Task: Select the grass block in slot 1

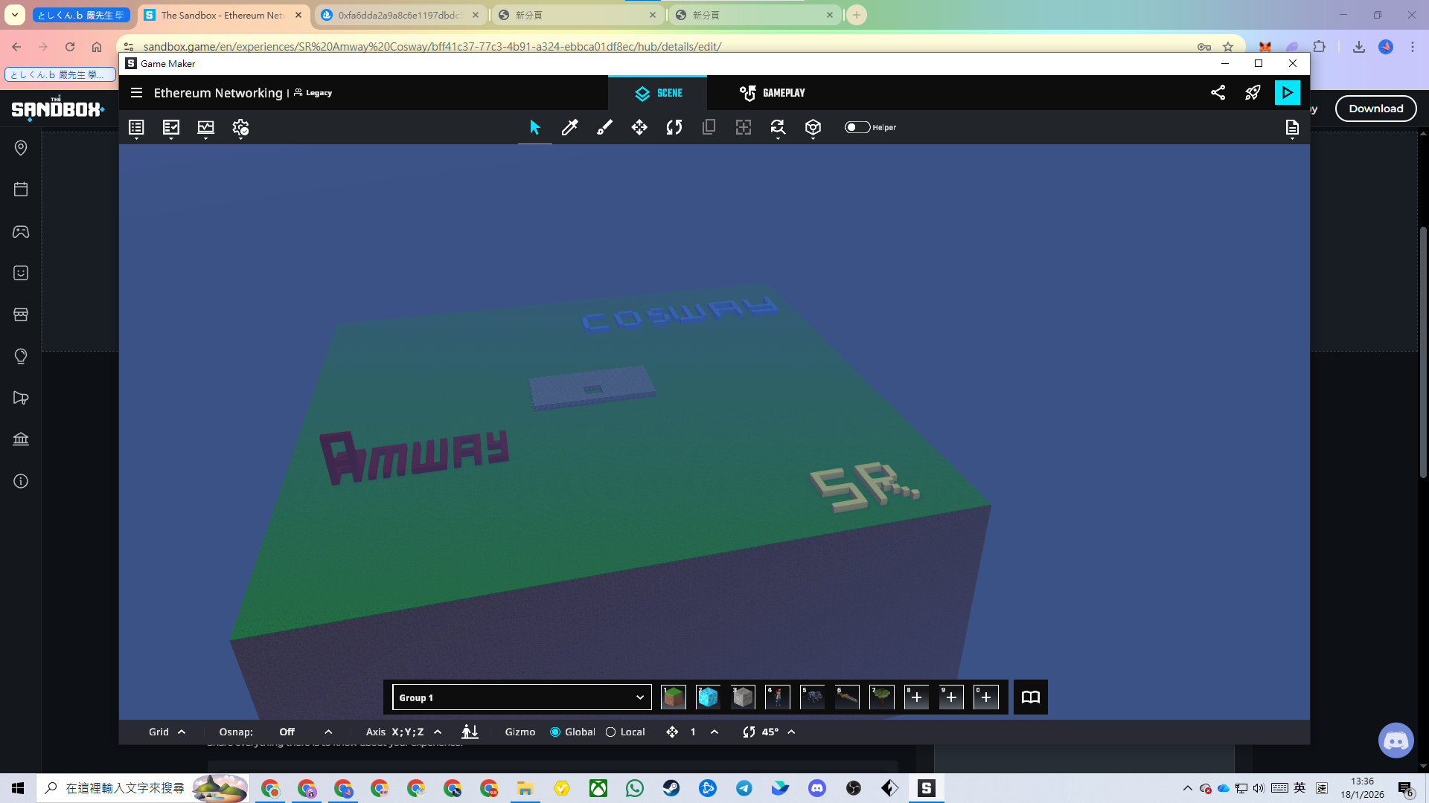Action: [674, 697]
